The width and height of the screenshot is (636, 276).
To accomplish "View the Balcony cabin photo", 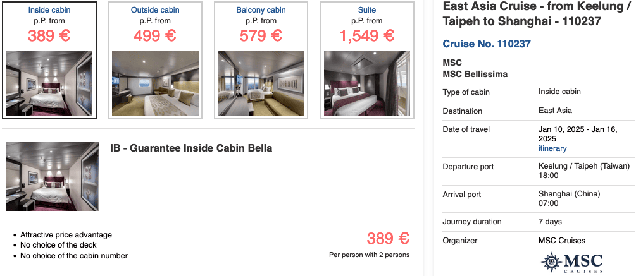I will tap(261, 83).
